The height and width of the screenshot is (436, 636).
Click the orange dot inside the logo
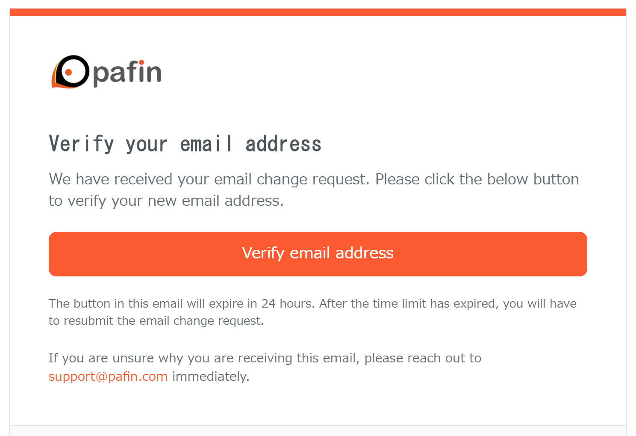tap(68, 73)
